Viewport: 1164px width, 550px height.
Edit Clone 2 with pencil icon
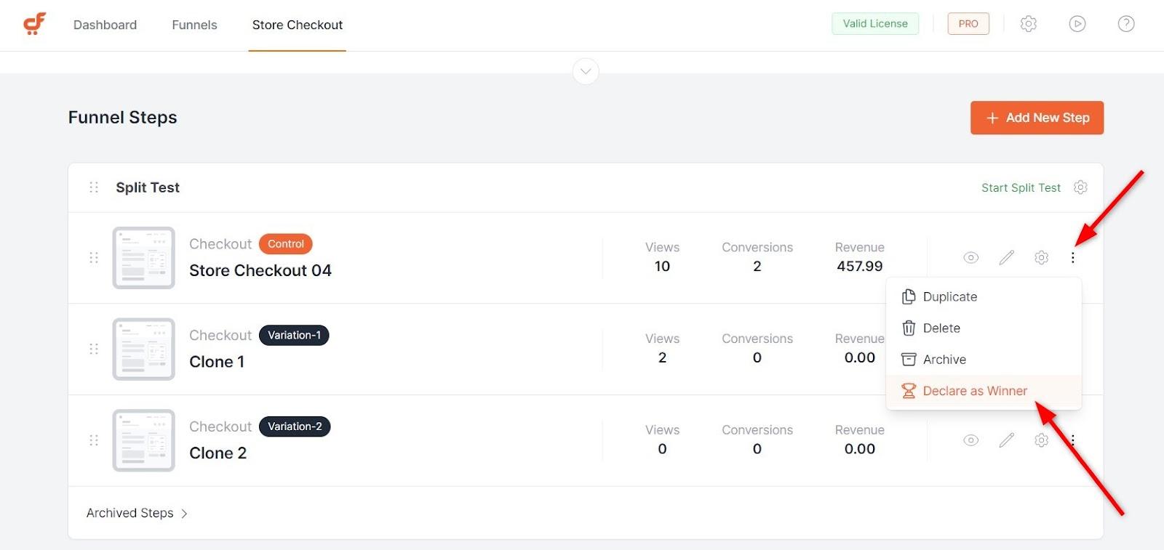click(x=1006, y=440)
